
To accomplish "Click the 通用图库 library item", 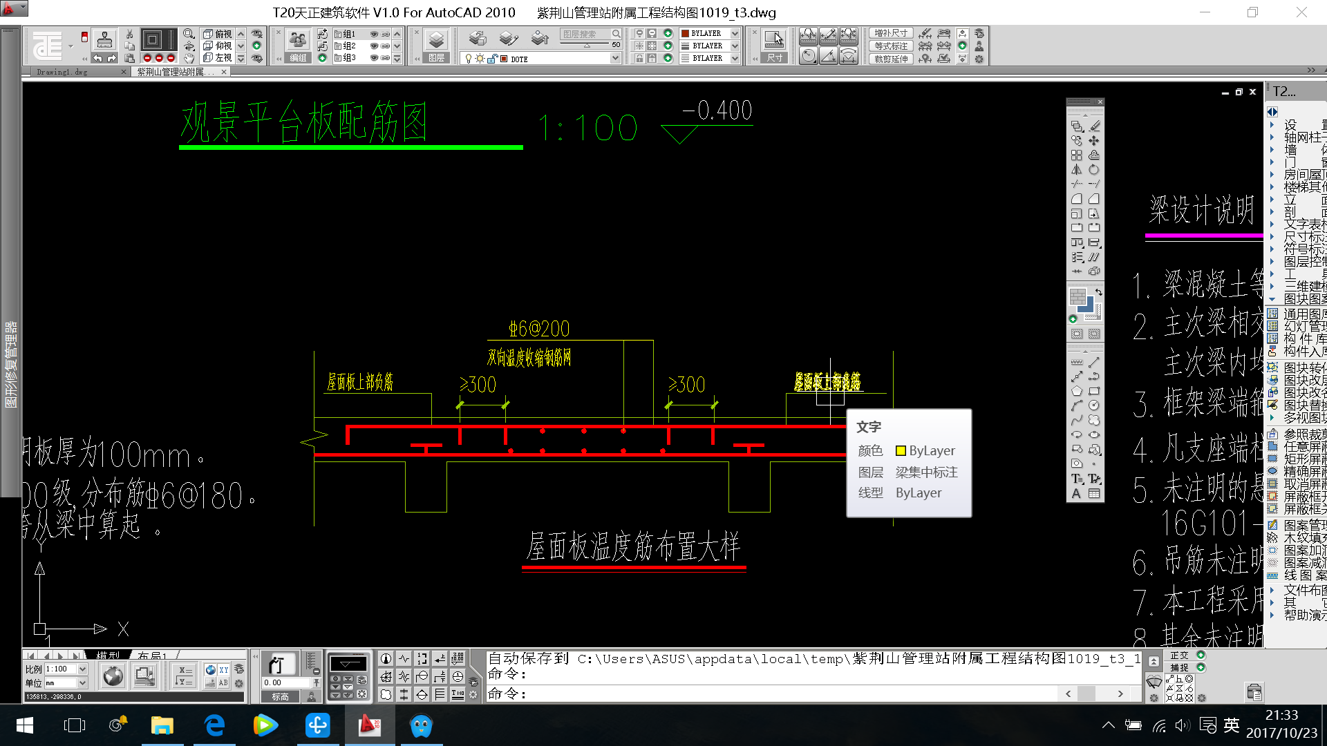I will tap(1298, 314).
